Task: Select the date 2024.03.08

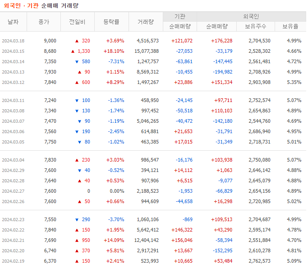Action: click(x=13, y=111)
